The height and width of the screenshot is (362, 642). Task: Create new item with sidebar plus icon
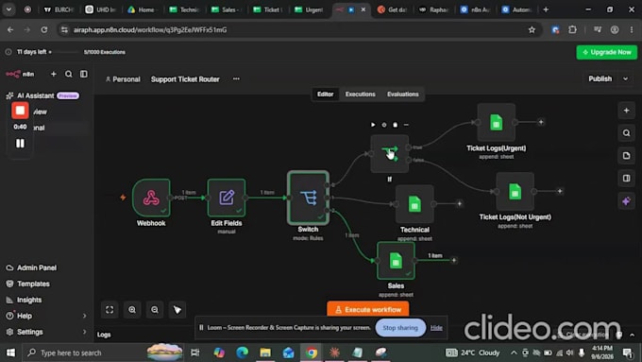point(54,74)
